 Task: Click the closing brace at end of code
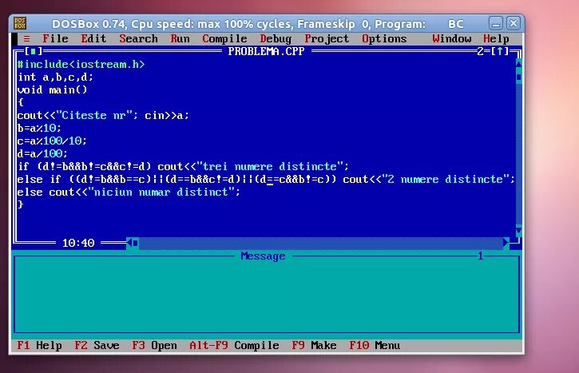[x=20, y=204]
